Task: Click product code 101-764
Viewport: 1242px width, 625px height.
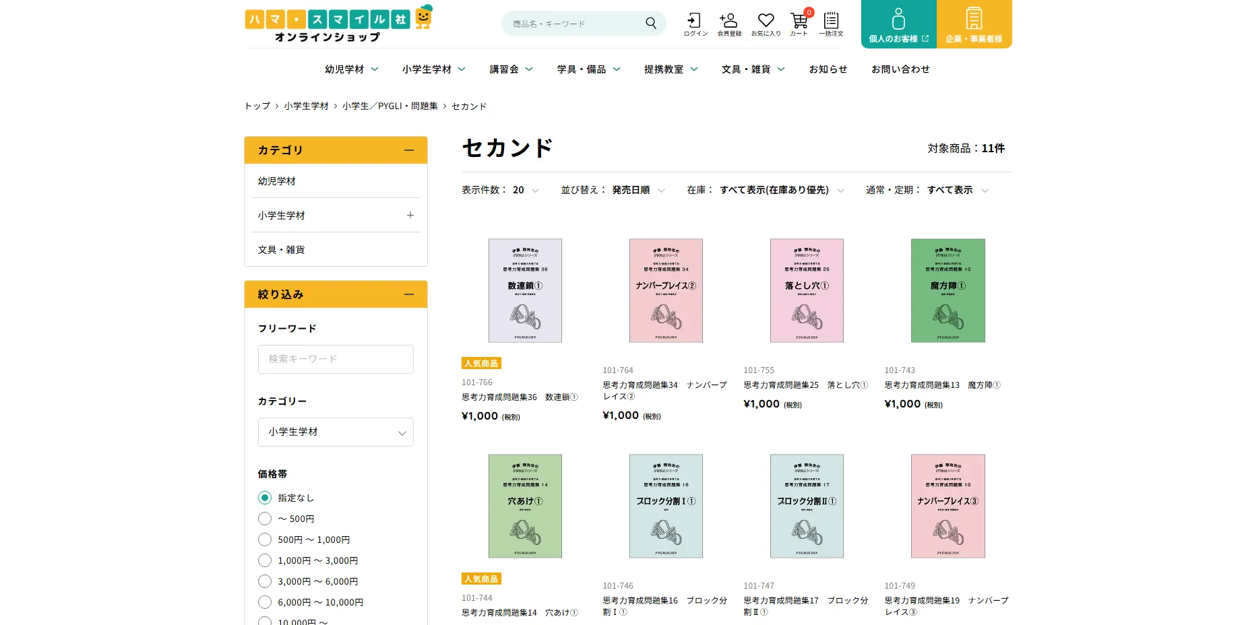Action: 618,370
